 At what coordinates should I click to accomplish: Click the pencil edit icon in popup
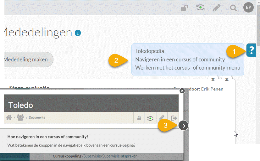[x=162, y=118]
